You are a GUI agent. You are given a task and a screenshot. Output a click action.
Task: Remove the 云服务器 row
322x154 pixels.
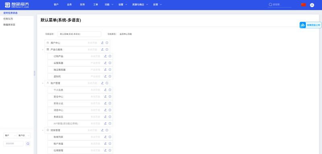point(110,63)
